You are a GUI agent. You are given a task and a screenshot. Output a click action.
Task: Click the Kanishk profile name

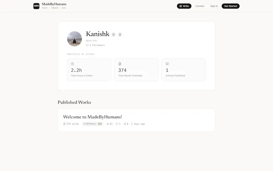click(98, 34)
